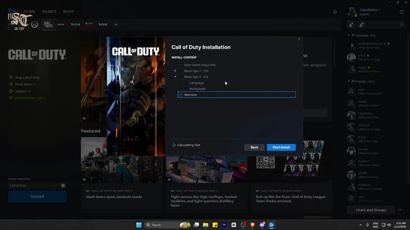Image resolution: width=410 pixels, height=230 pixels.
Task: Open Discord from the taskbar
Action: pyautogui.click(x=262, y=225)
